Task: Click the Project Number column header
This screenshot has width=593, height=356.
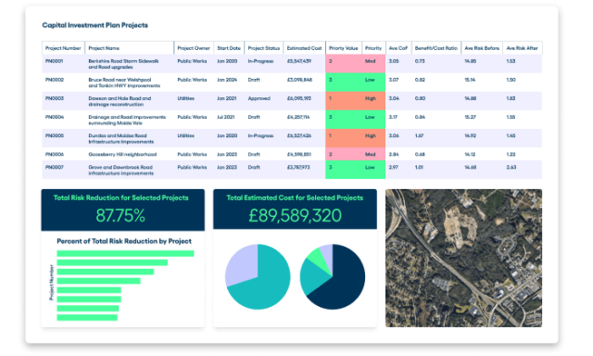Action: pyautogui.click(x=63, y=48)
